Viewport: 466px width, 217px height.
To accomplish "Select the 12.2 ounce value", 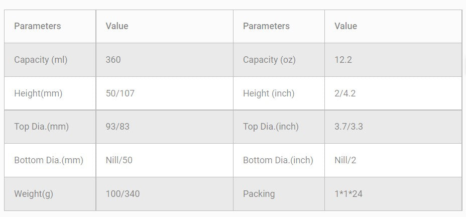I will coord(343,60).
